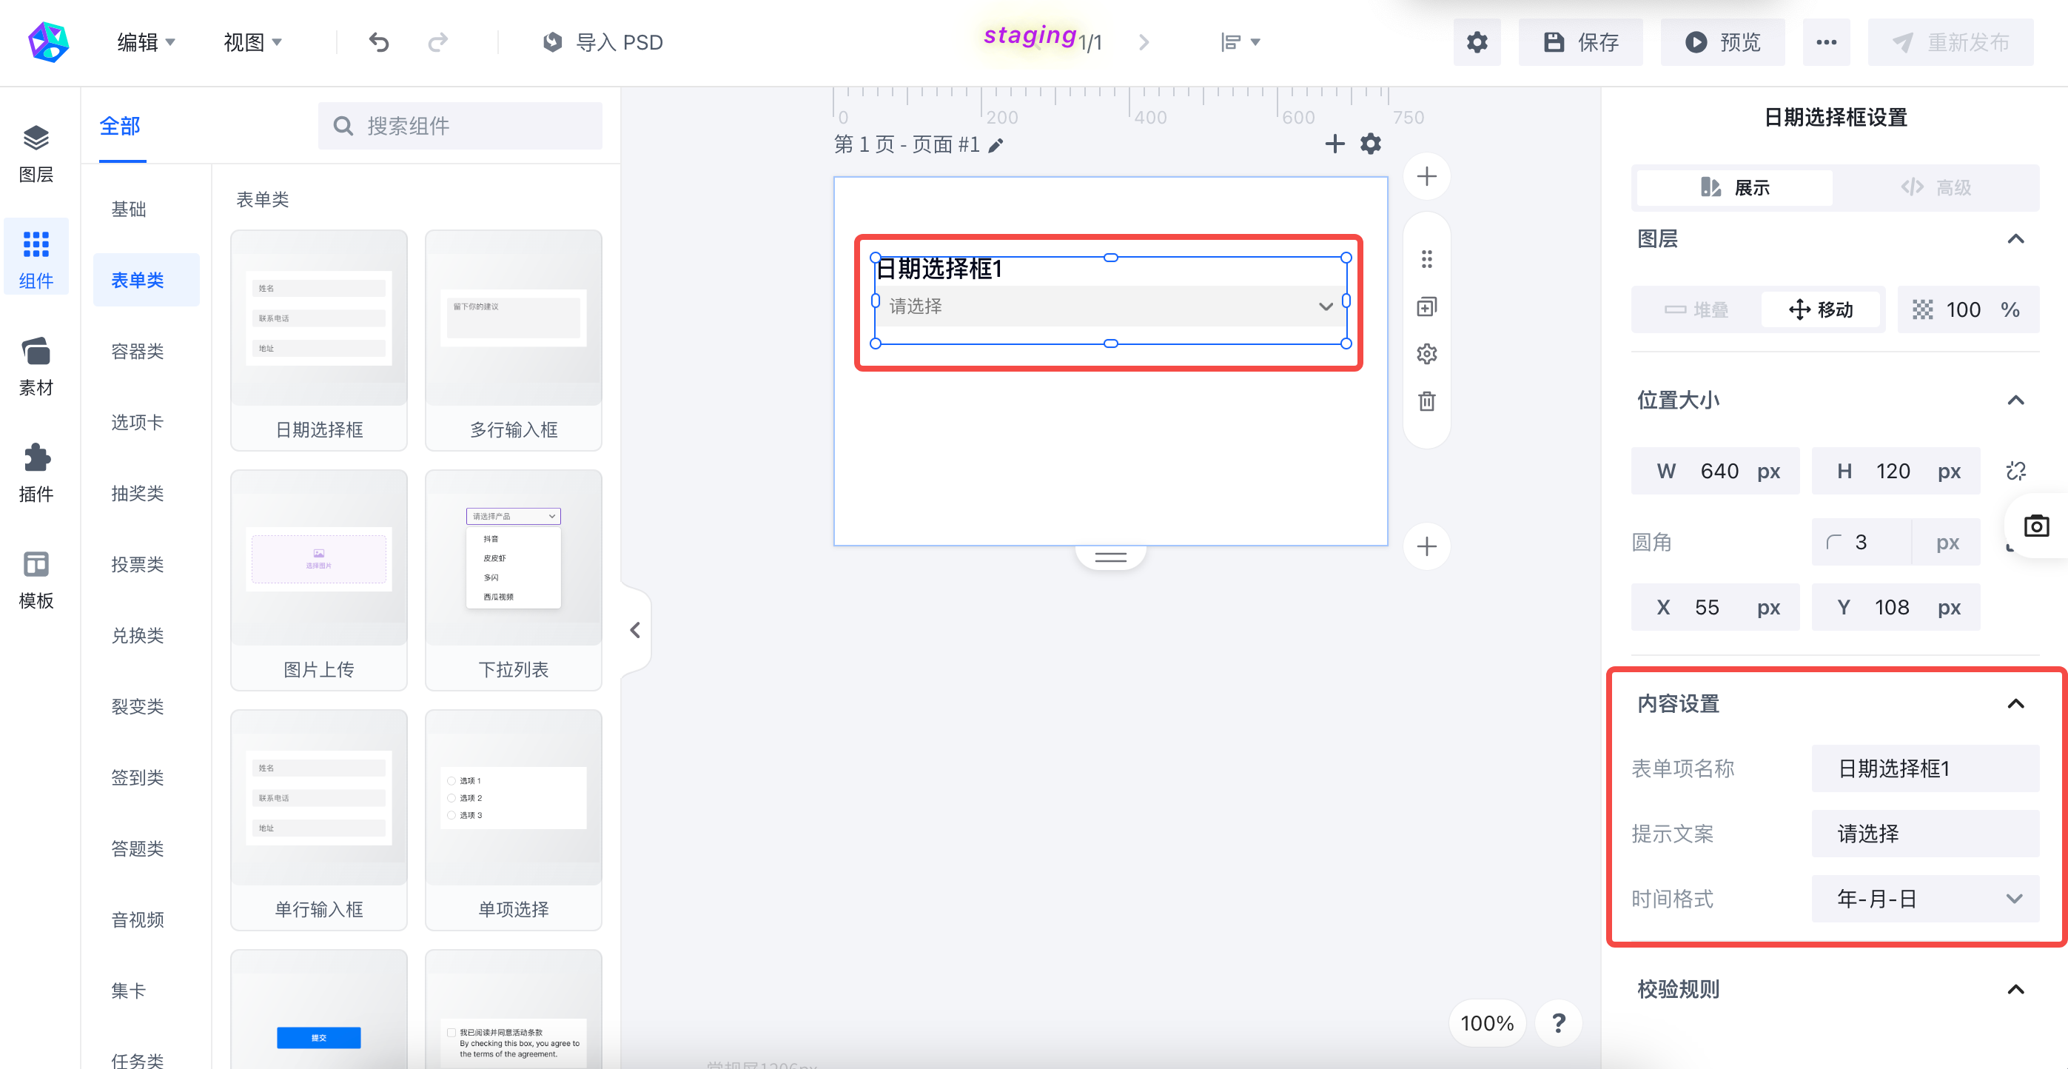
Task: Click the component settings gear in floating toolbar
Action: pyautogui.click(x=1426, y=353)
